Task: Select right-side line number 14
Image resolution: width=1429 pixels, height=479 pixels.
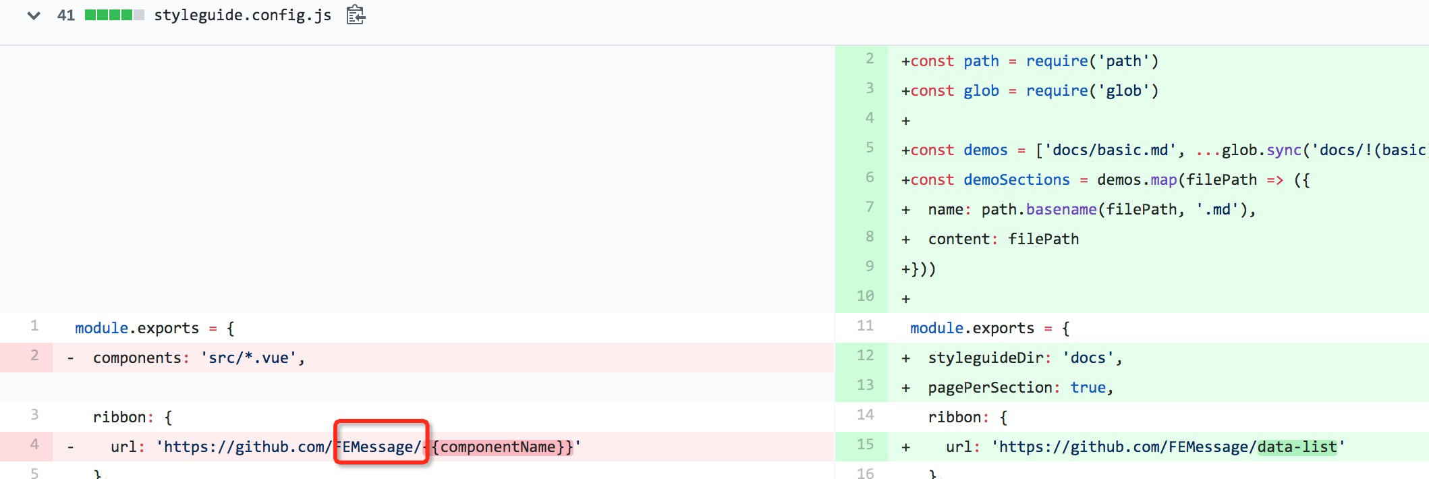Action: pyautogui.click(x=866, y=415)
